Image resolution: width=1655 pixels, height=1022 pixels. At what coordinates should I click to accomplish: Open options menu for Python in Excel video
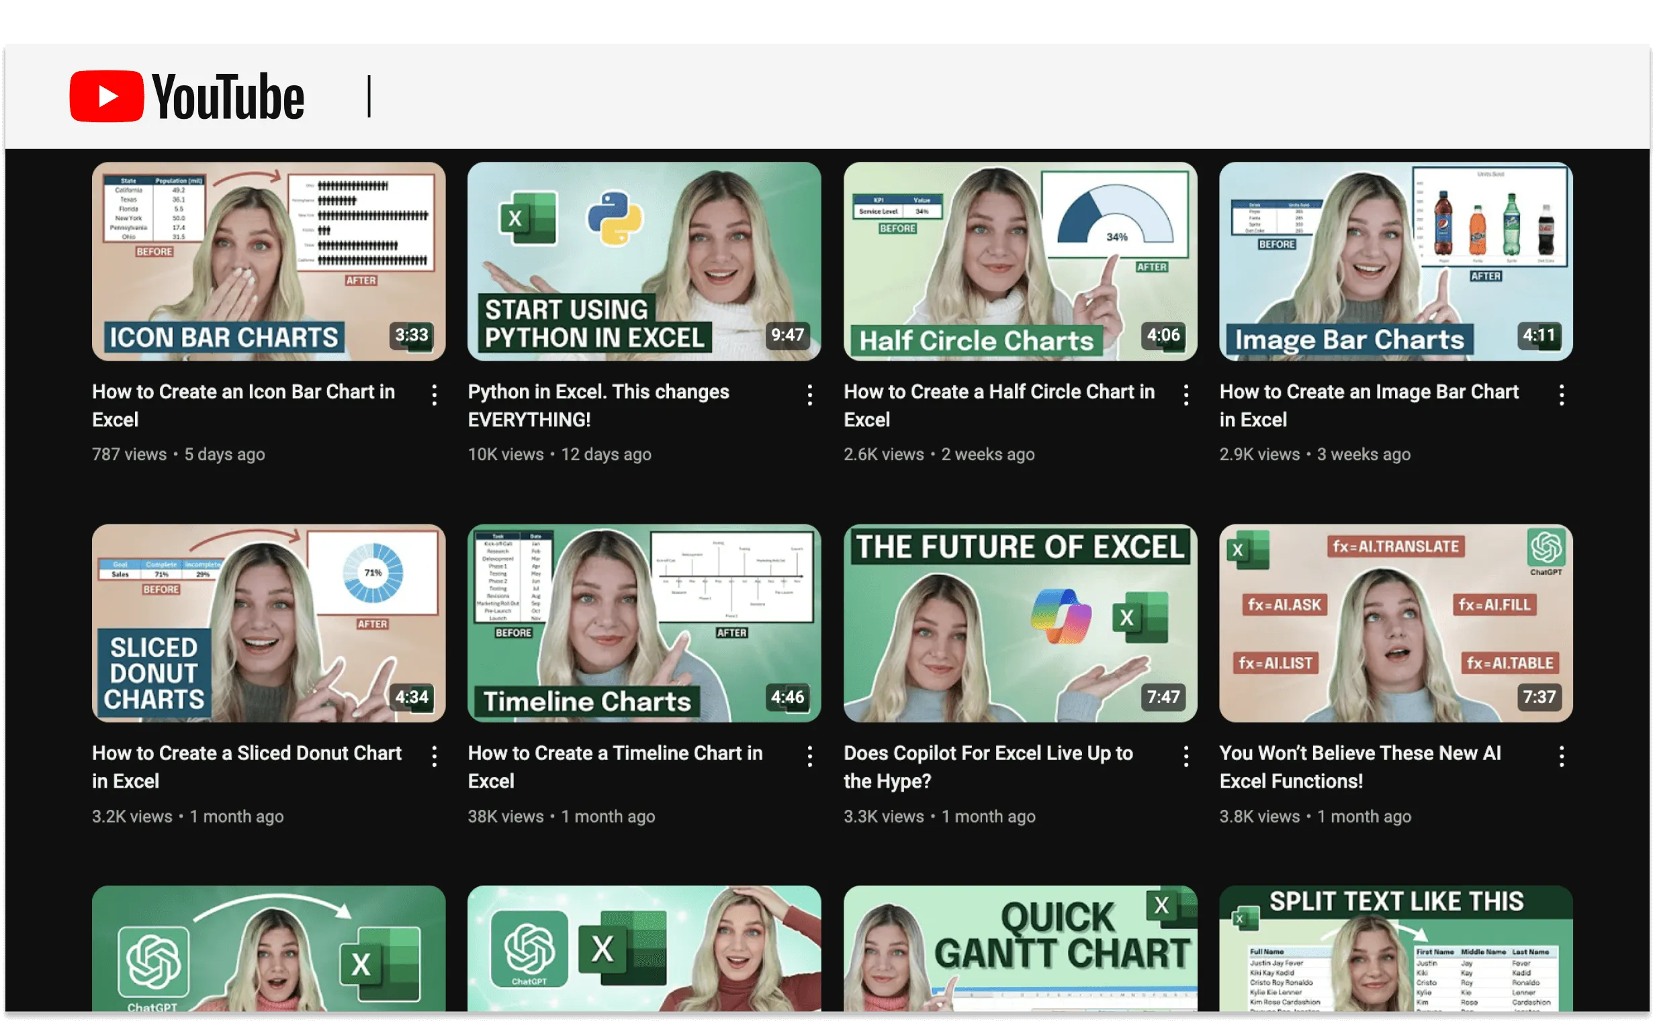810,395
